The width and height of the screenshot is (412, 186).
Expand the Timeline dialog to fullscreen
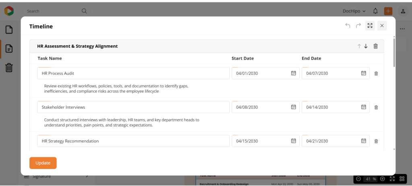pyautogui.click(x=370, y=26)
